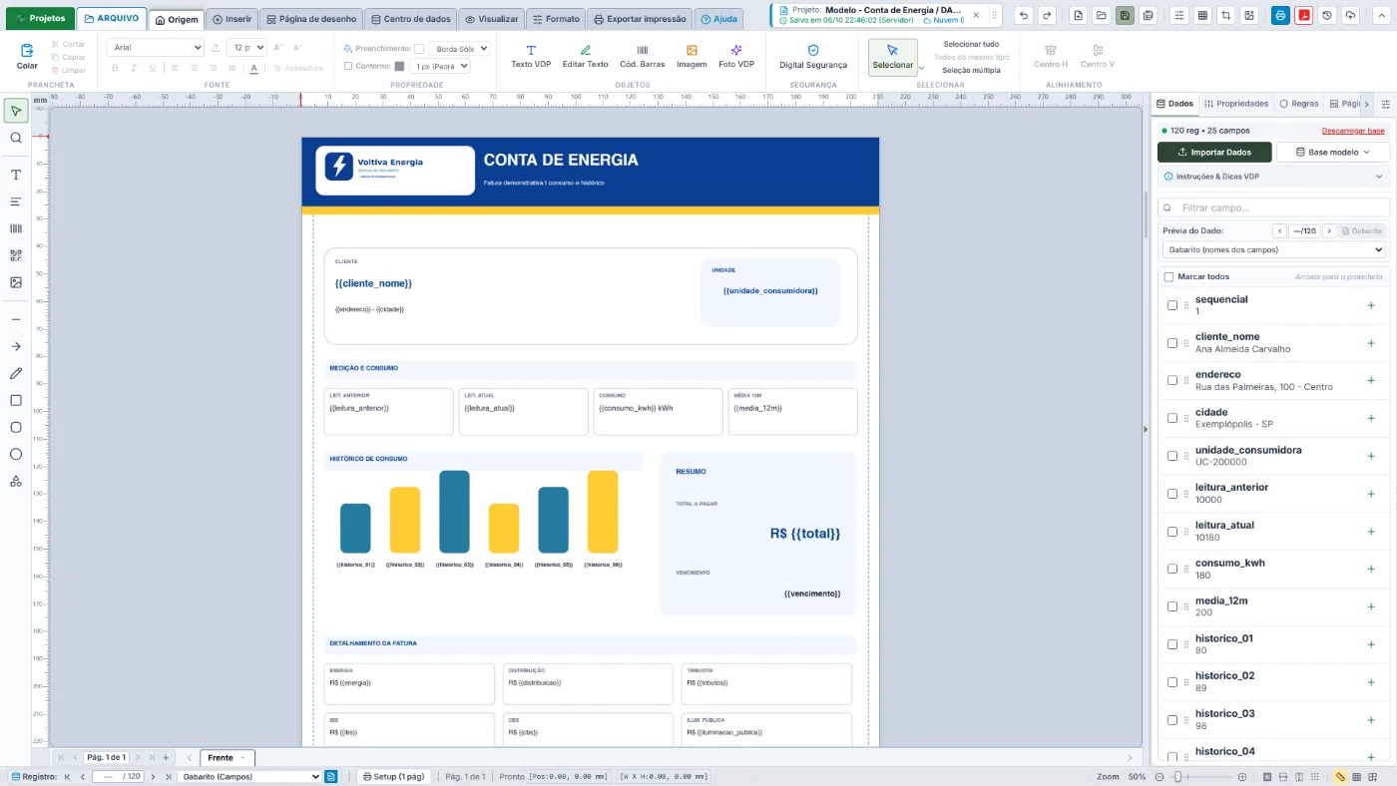Open the zoom magnifier tool
This screenshot has width=1397, height=786.
(x=16, y=138)
